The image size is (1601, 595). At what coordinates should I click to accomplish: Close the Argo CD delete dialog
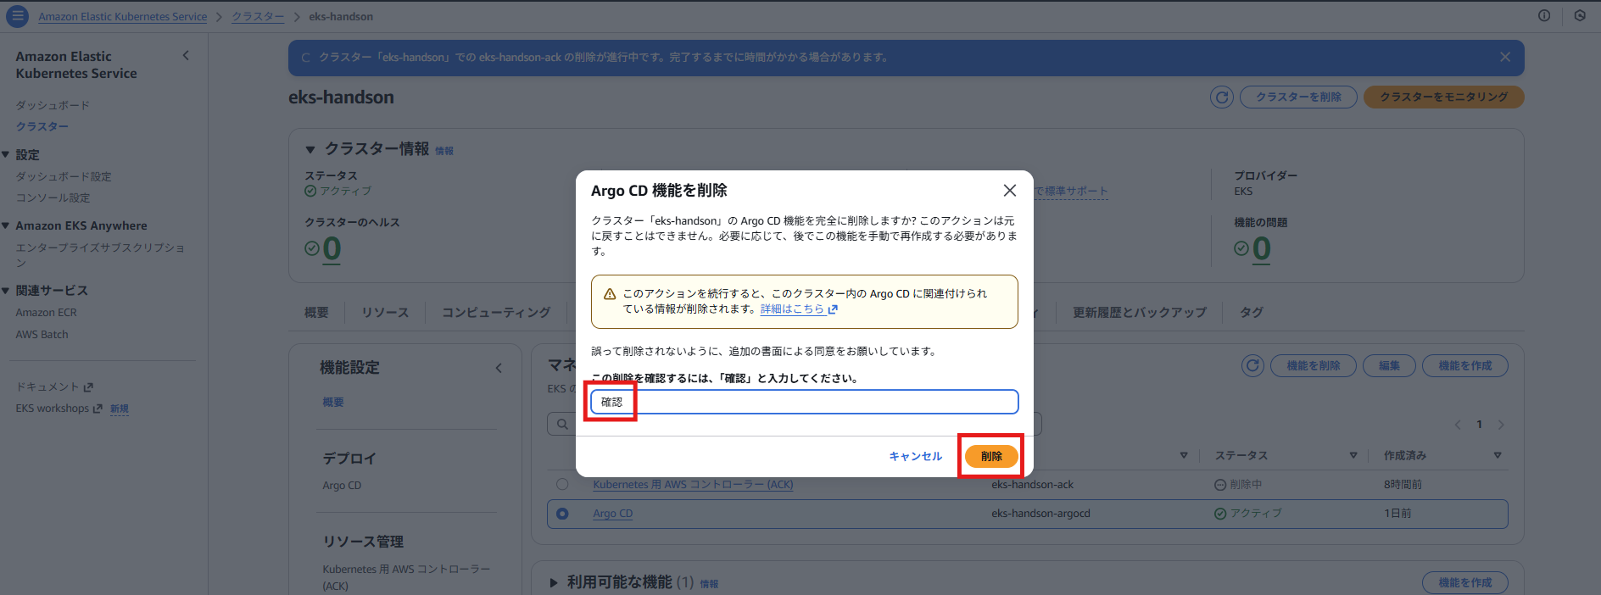(1009, 190)
